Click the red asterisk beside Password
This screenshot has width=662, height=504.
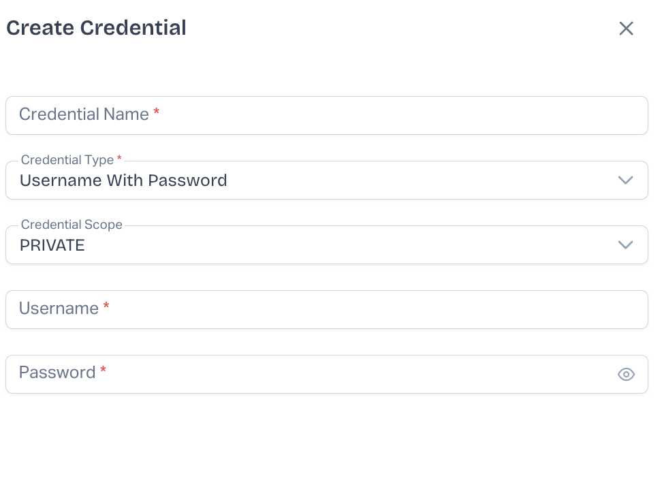(x=104, y=371)
